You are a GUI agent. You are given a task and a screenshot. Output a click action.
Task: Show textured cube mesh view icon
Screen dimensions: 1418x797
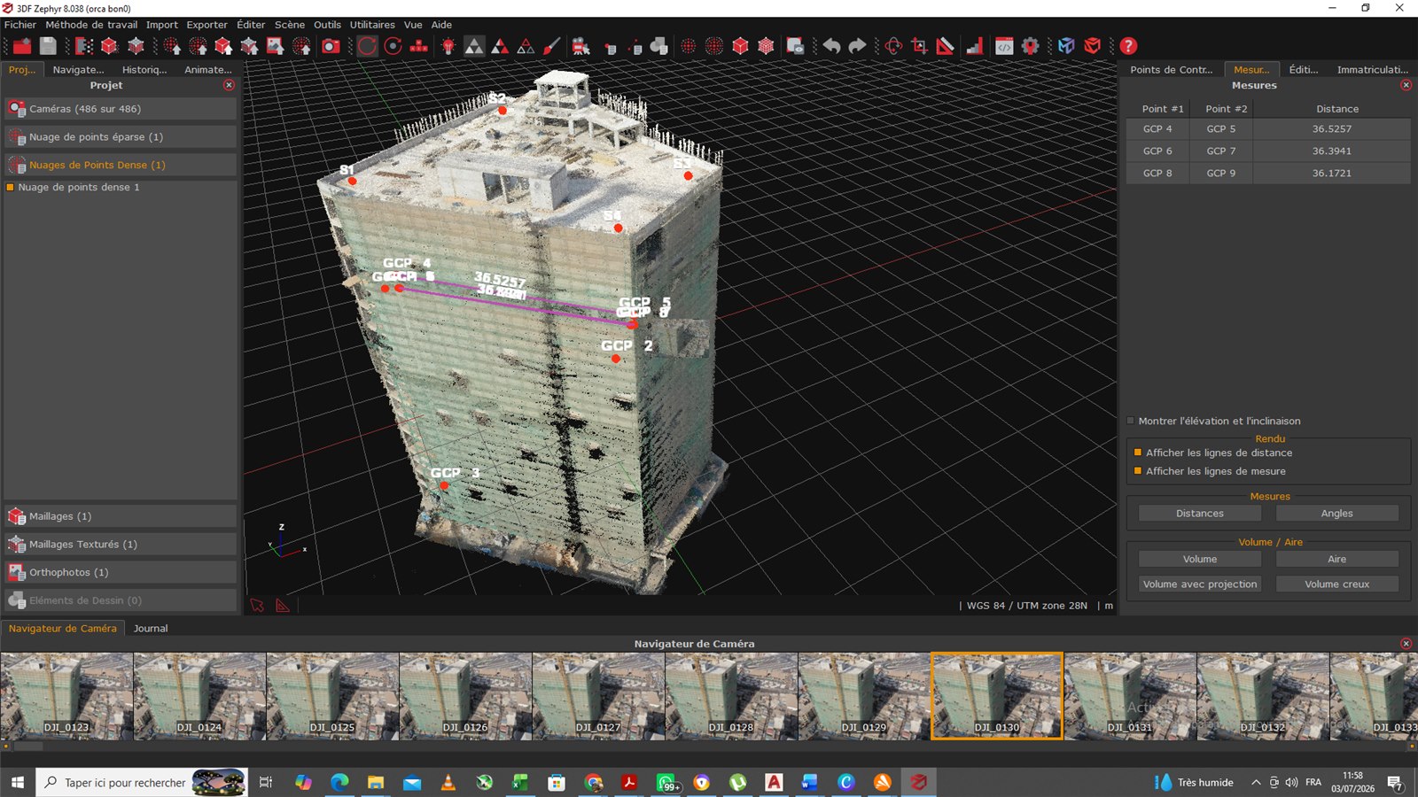[x=766, y=46]
